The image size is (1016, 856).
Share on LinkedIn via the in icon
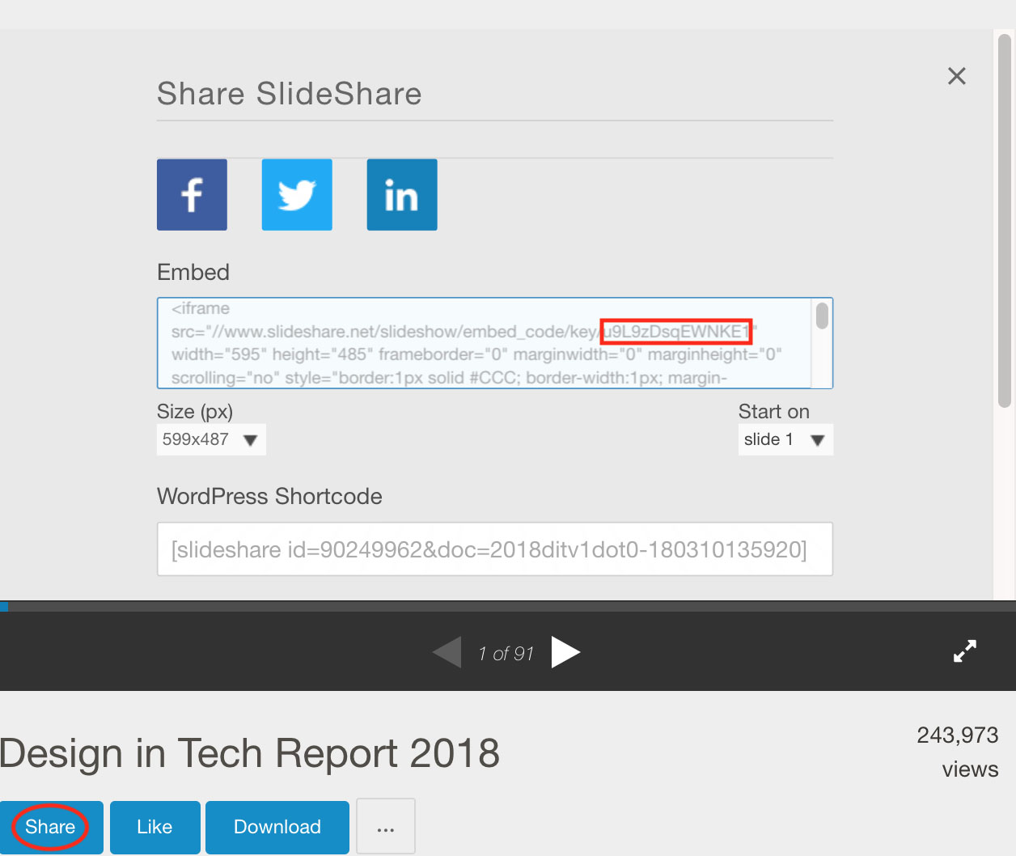(x=402, y=195)
